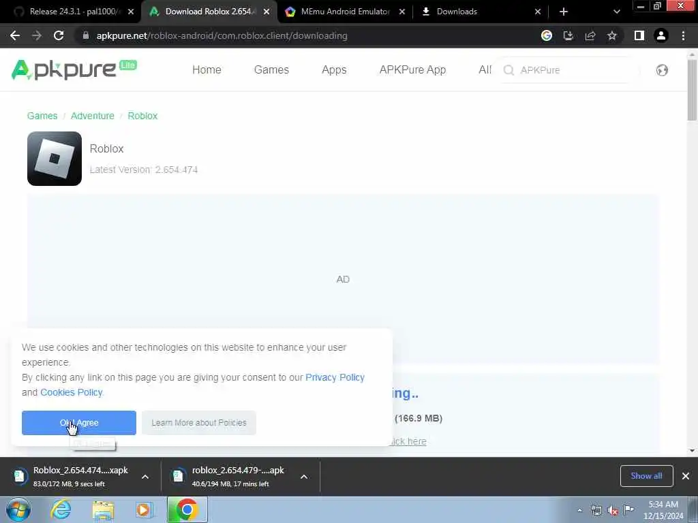Switch to the Downloads tab
Screen dimensions: 698x523
(476, 12)
